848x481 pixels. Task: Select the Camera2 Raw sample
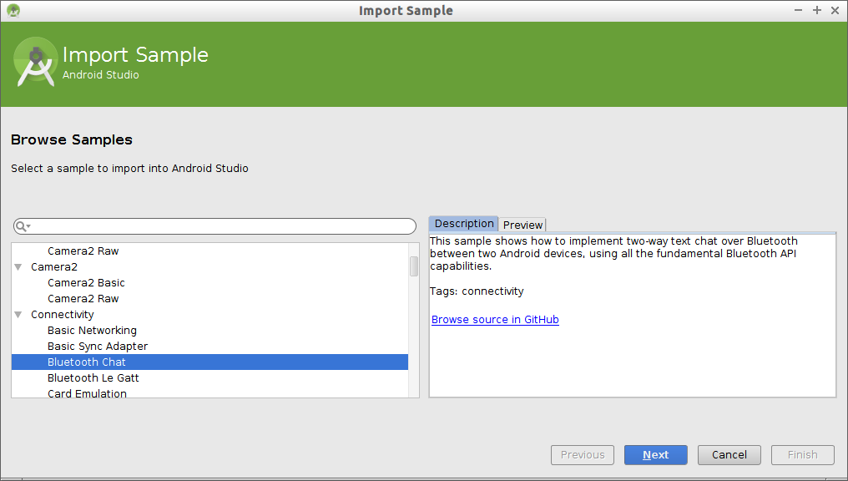click(x=83, y=298)
